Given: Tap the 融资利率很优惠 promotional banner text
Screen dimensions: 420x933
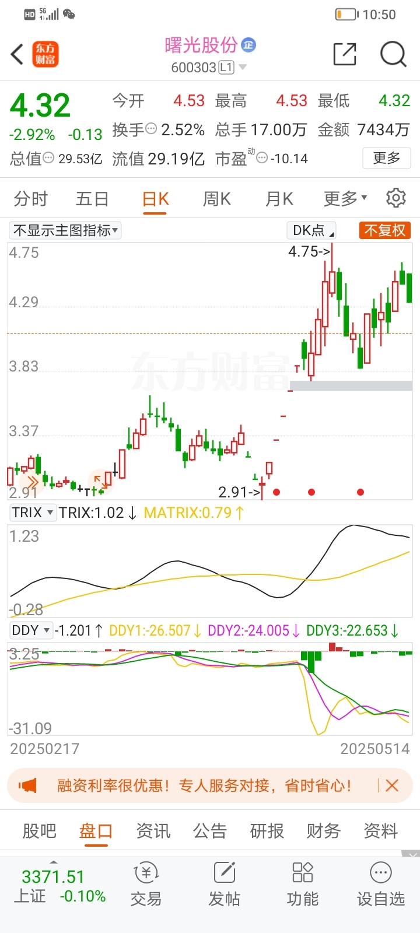Looking at the screenshot, I should coord(204,785).
